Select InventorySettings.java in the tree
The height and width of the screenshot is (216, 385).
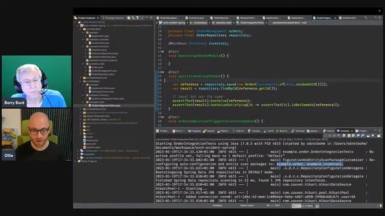click(x=102, y=57)
